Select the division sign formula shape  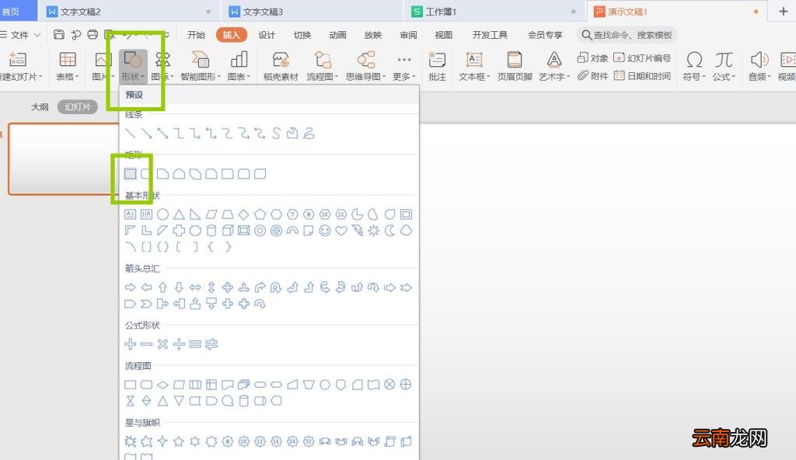(x=179, y=344)
